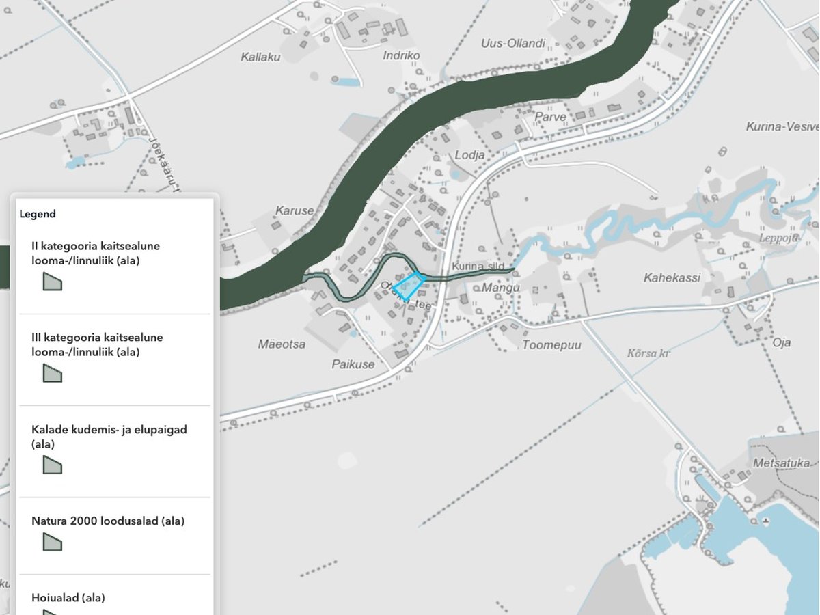Click the Kurina sild bridge label

[477, 266]
